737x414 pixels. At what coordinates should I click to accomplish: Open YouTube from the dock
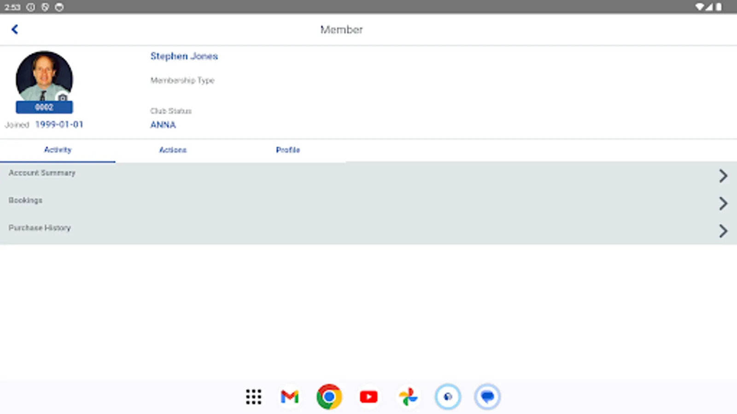pos(368,397)
